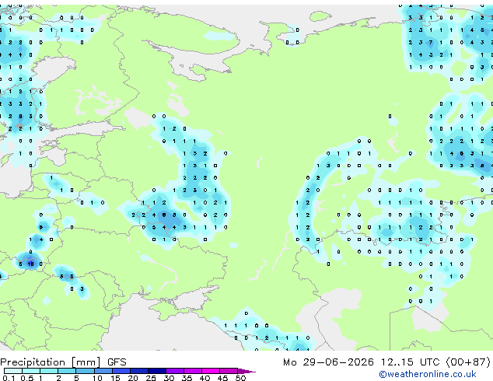
Task: Select the 30–35 mm purple legend segment
Action: pyautogui.click(x=175, y=371)
